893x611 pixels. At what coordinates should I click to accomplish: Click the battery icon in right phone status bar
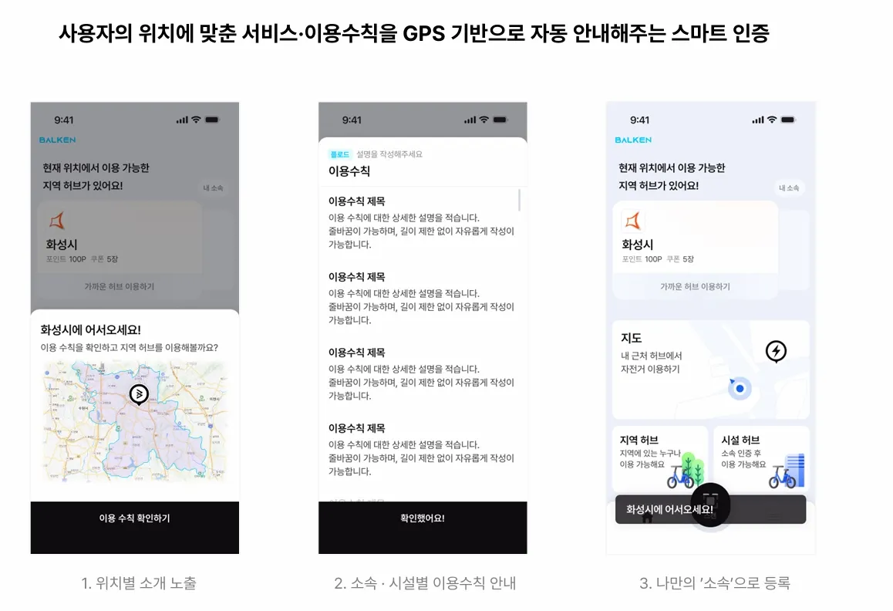[x=788, y=120]
